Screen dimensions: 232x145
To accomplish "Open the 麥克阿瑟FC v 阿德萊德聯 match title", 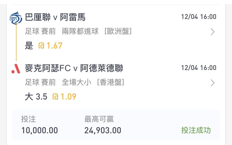I will (74, 68).
